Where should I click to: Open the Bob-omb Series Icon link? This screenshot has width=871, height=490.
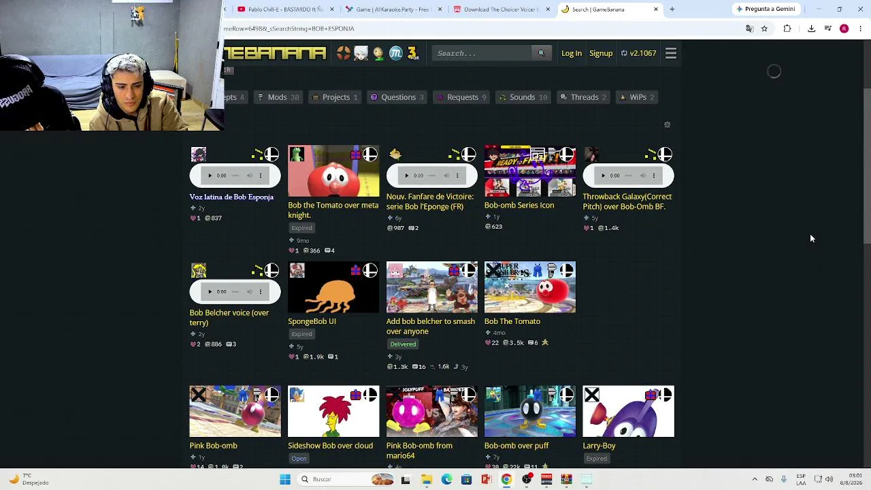[519, 206]
